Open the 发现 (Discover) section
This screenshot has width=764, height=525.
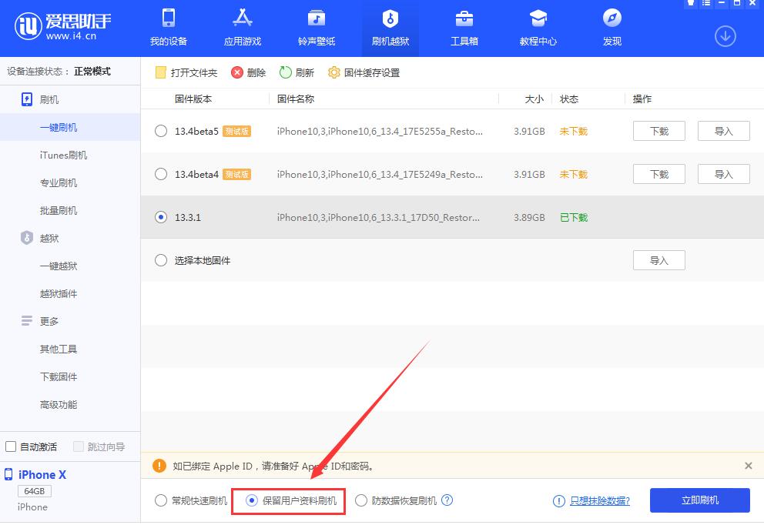(x=612, y=28)
